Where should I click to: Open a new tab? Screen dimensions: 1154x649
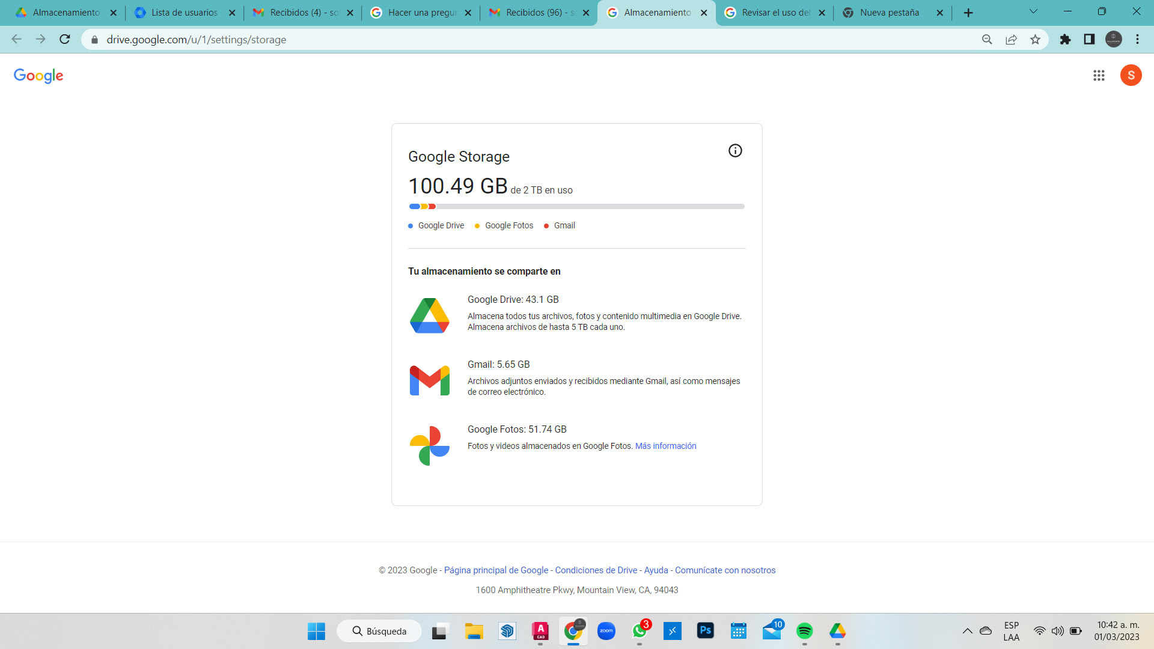968,13
